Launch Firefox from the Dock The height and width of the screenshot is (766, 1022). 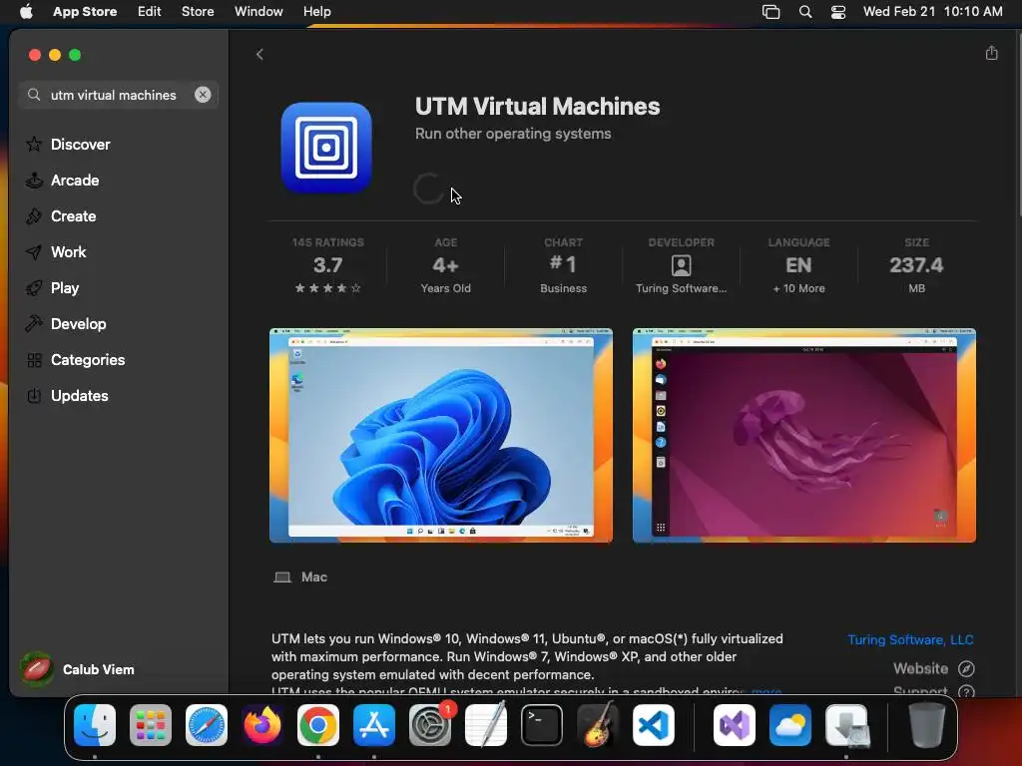pyautogui.click(x=262, y=725)
